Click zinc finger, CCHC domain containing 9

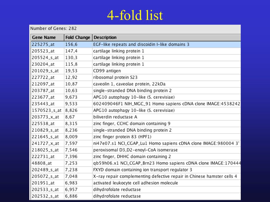click(x=132, y=123)
